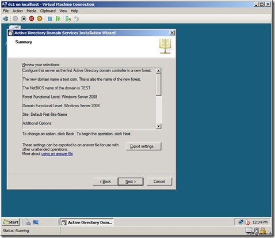Open the guest Start menu
This screenshot has height=238, width=275.
point(11,222)
